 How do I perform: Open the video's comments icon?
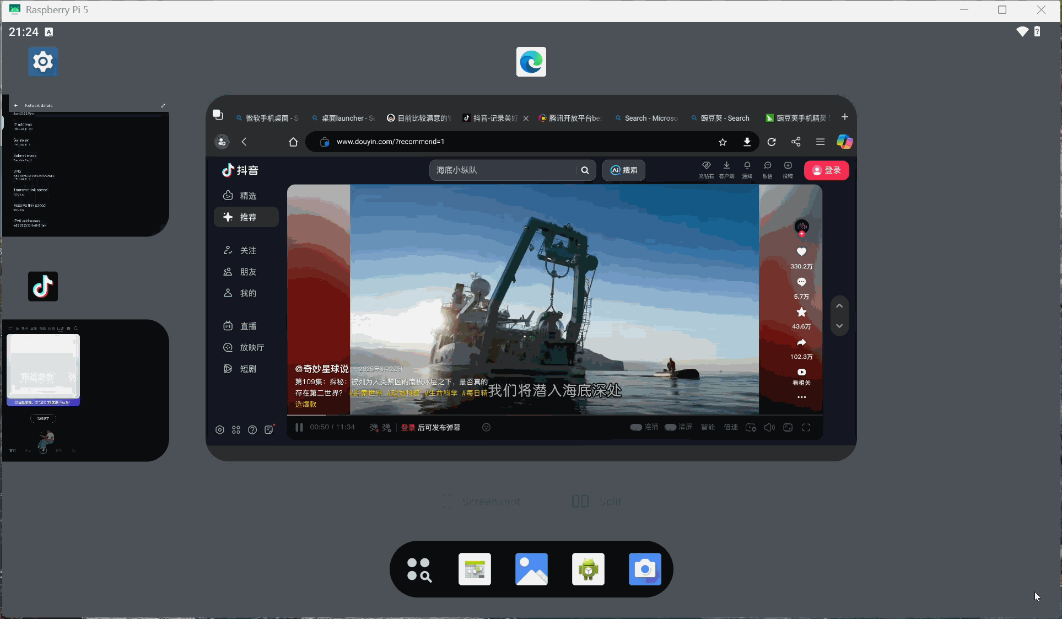pos(801,282)
